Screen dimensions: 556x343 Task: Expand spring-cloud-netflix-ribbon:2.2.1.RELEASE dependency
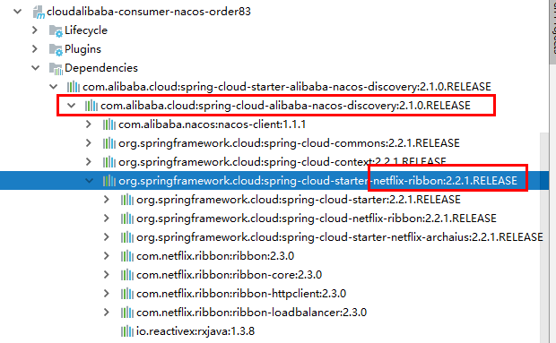click(107, 218)
